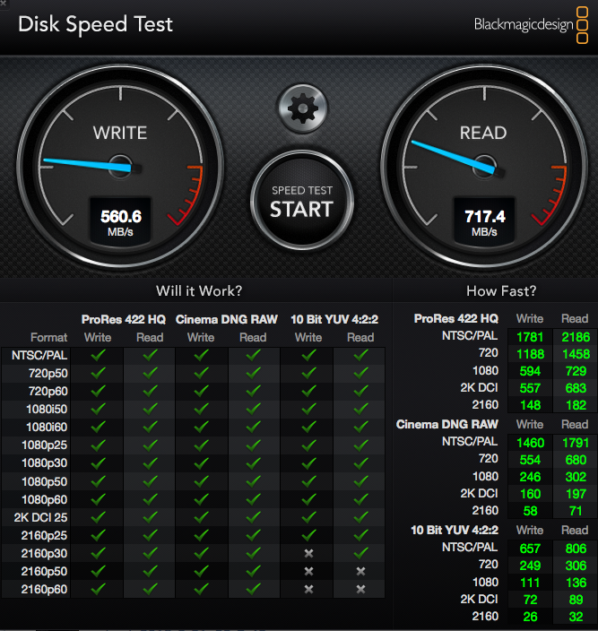Click the Cinema DNG RAW Write checkmark for 2160p60
Image resolution: width=598 pixels, height=631 pixels.
[x=201, y=589]
